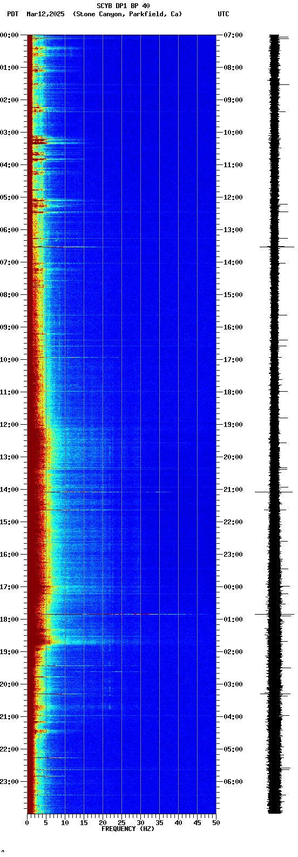Click the '23:00' PDT time label
The width and height of the screenshot is (298, 857).
[x=8, y=782]
